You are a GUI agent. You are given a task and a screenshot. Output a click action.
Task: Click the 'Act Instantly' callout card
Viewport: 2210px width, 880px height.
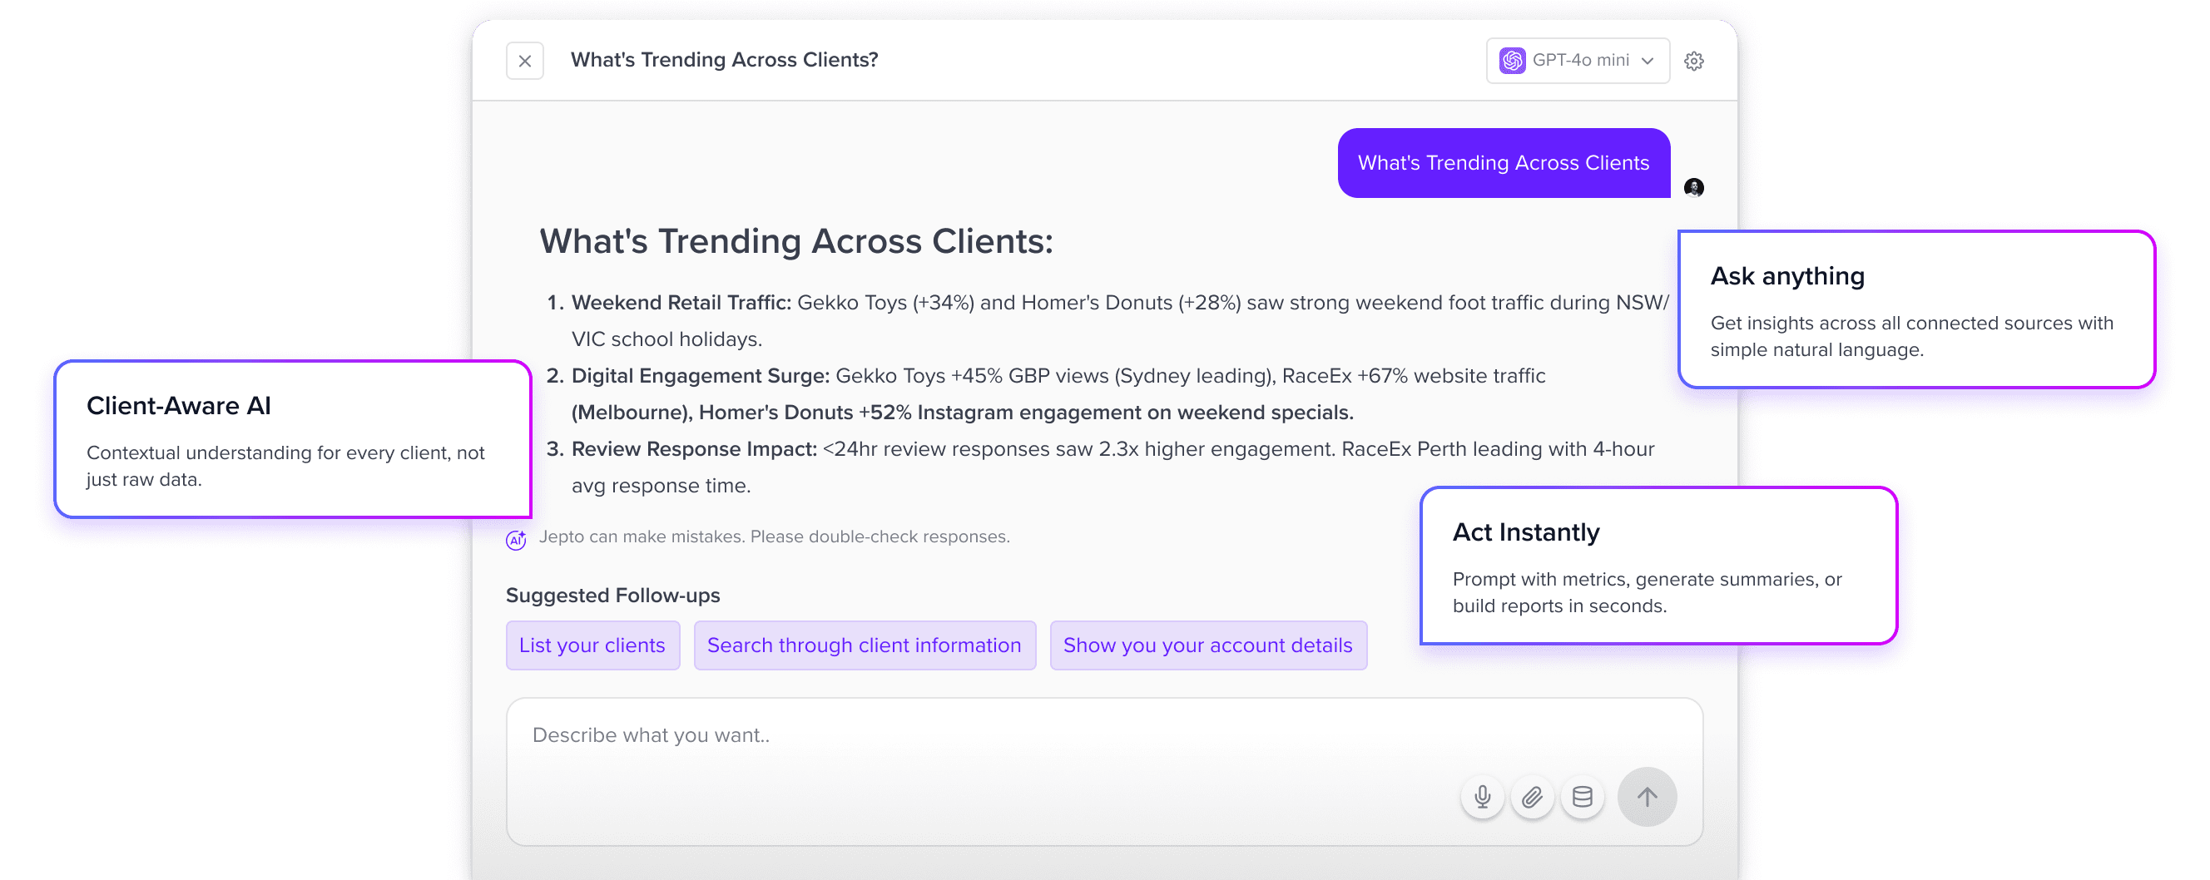coord(1656,566)
